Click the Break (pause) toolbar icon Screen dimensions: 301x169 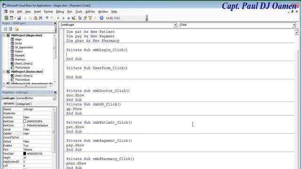(63, 18)
